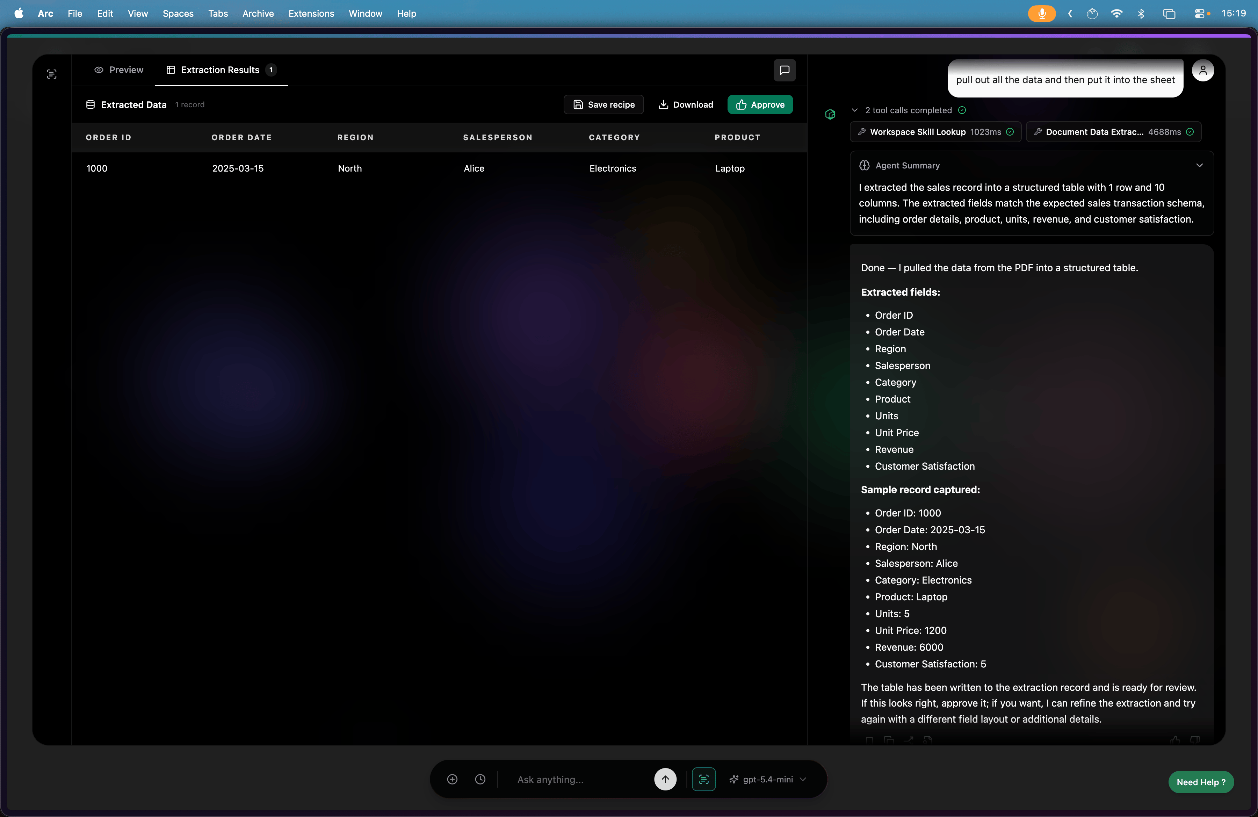Click the ORDER DATE column header
This screenshot has height=817, width=1258.
[x=241, y=137]
